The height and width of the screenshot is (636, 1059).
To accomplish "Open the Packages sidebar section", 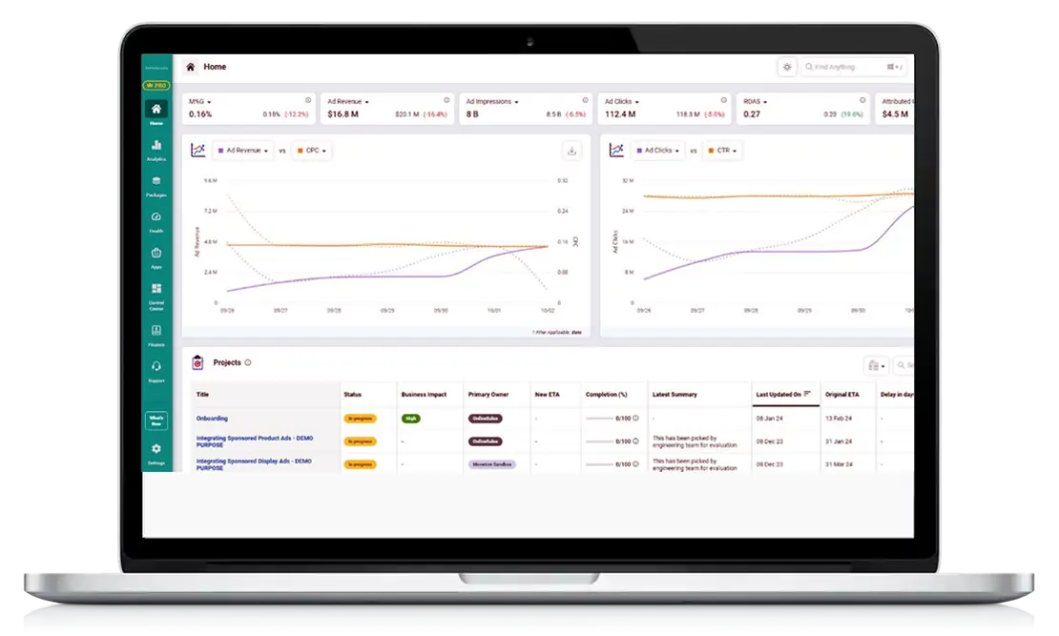I will click(x=156, y=184).
